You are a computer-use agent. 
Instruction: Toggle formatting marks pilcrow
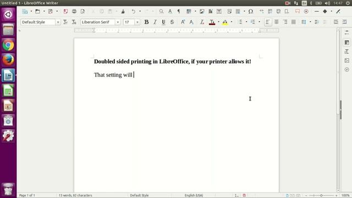click(x=179, y=11)
